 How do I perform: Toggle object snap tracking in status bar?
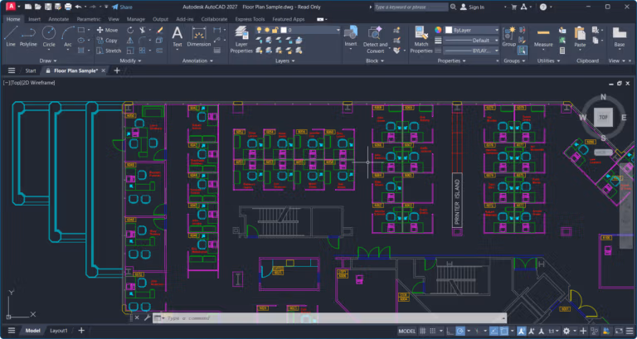click(494, 331)
